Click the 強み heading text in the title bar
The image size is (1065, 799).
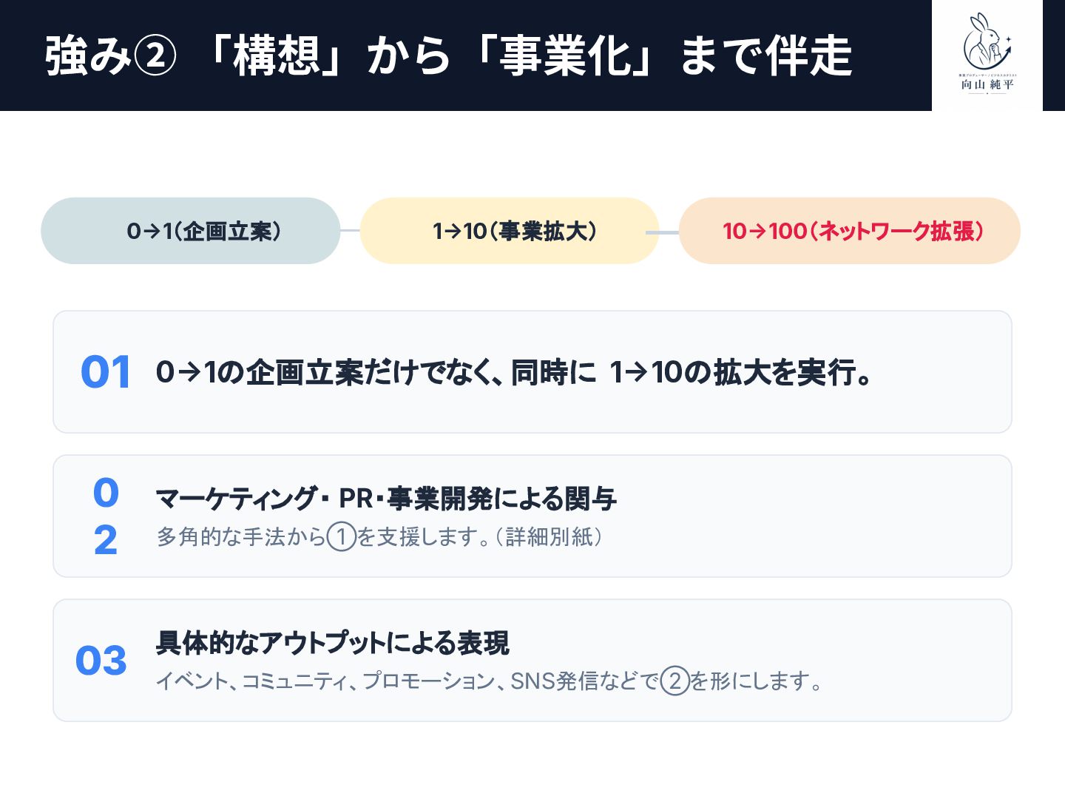coord(88,56)
